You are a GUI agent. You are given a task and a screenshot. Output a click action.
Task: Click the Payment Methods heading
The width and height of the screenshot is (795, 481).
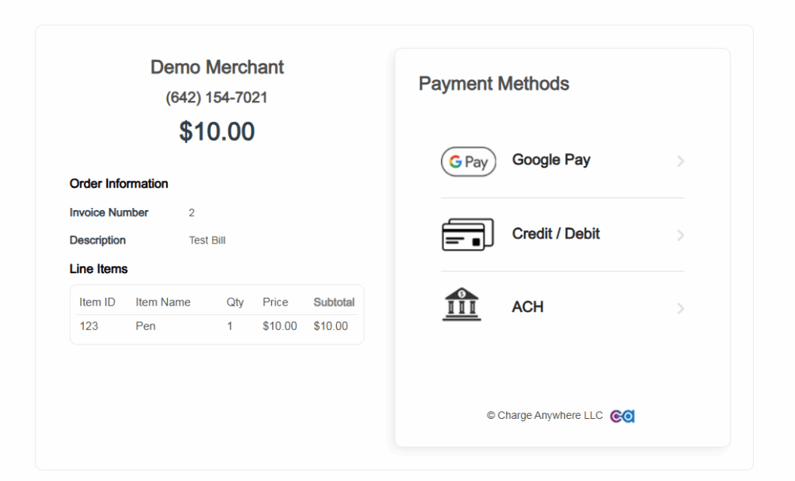pyautogui.click(x=494, y=84)
